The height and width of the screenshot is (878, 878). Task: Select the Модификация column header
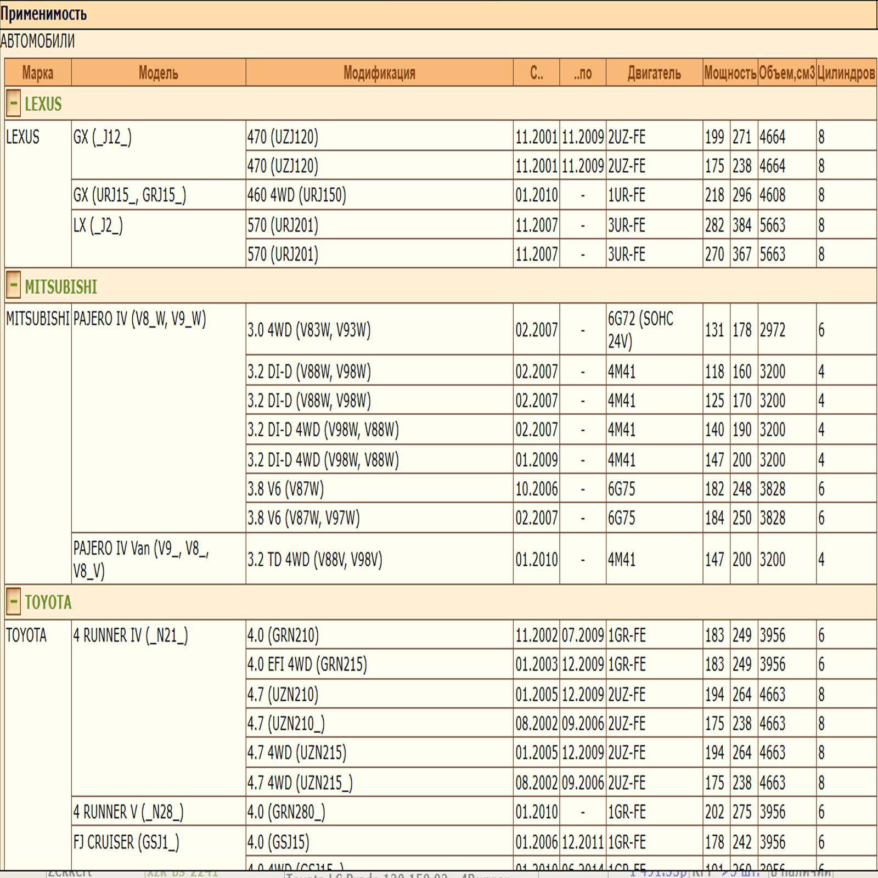pyautogui.click(x=379, y=73)
